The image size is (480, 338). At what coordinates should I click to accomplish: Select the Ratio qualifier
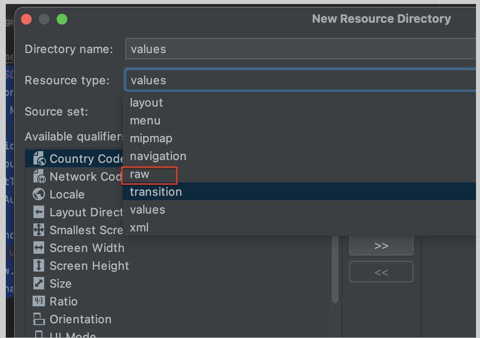tap(177, 301)
